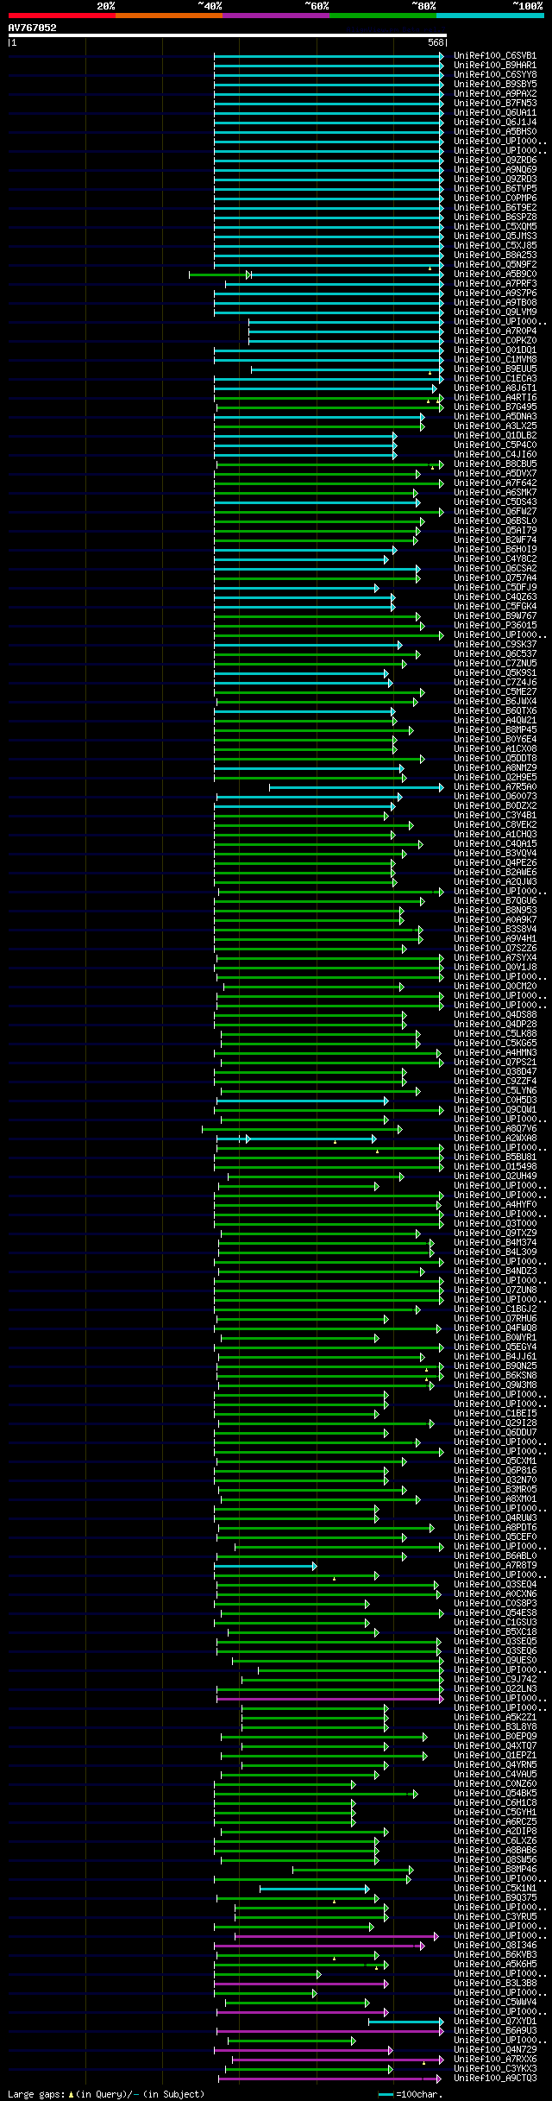
Task: Open hit UniRef100_B9SBY5
Action: [x=495, y=84]
